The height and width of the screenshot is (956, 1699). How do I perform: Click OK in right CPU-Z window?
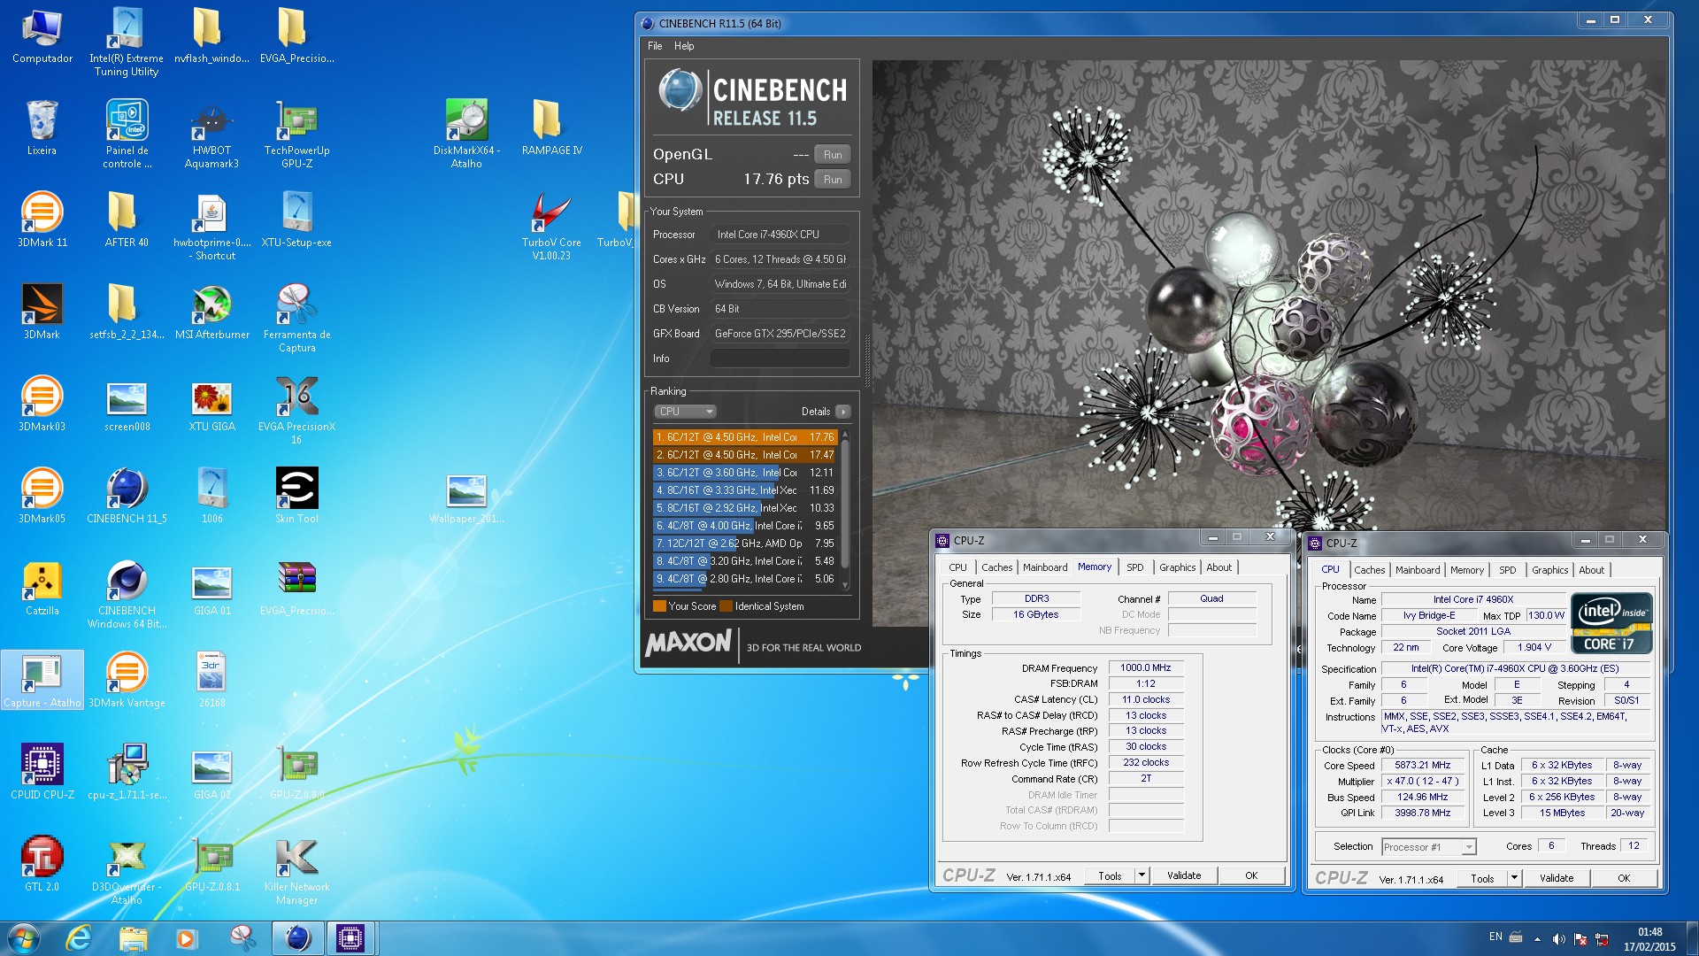(1624, 878)
